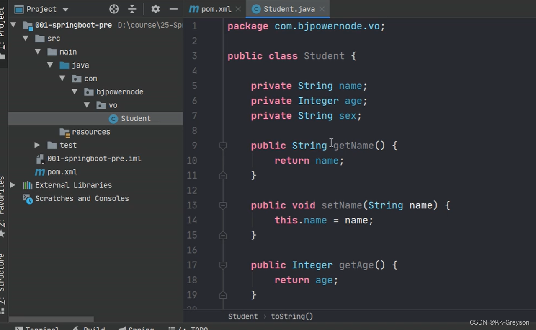Click the Locate/Select Opened File target icon
The width and height of the screenshot is (536, 330).
pos(114,9)
